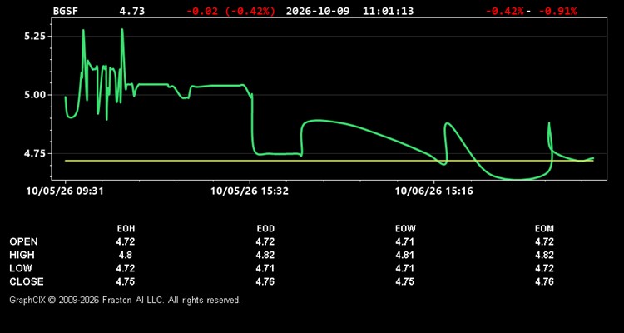Click the 10/05/26 09:31 axis label
Screen dimensions: 624x333
click(x=65, y=191)
